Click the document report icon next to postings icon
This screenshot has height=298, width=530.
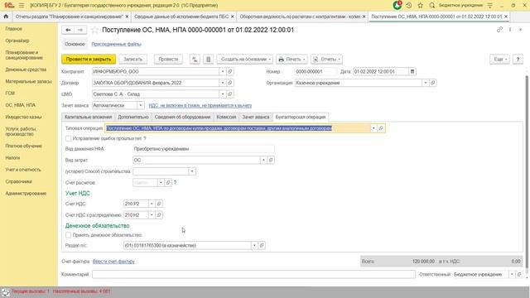pyautogui.click(x=208, y=59)
